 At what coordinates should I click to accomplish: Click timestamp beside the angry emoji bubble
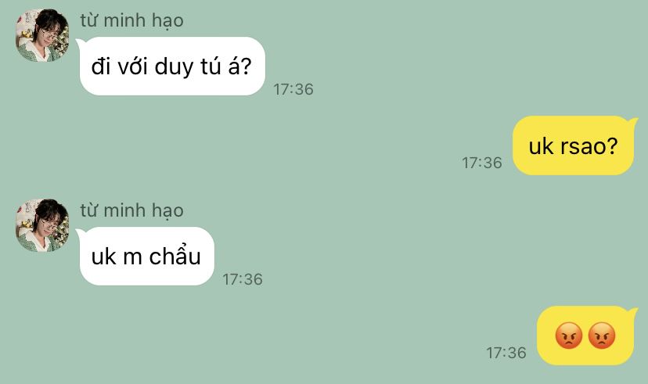506,353
